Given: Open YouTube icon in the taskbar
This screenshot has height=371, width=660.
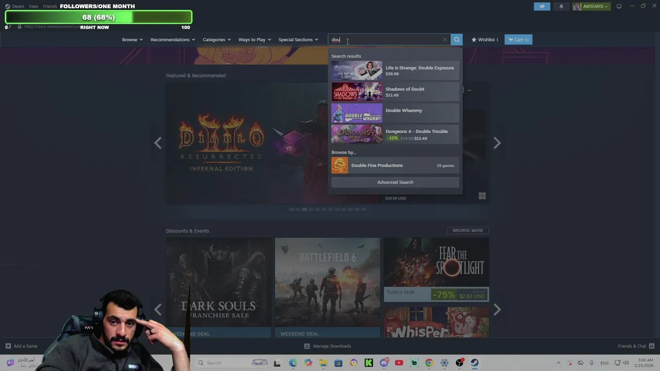Looking at the screenshot, I should tap(399, 363).
